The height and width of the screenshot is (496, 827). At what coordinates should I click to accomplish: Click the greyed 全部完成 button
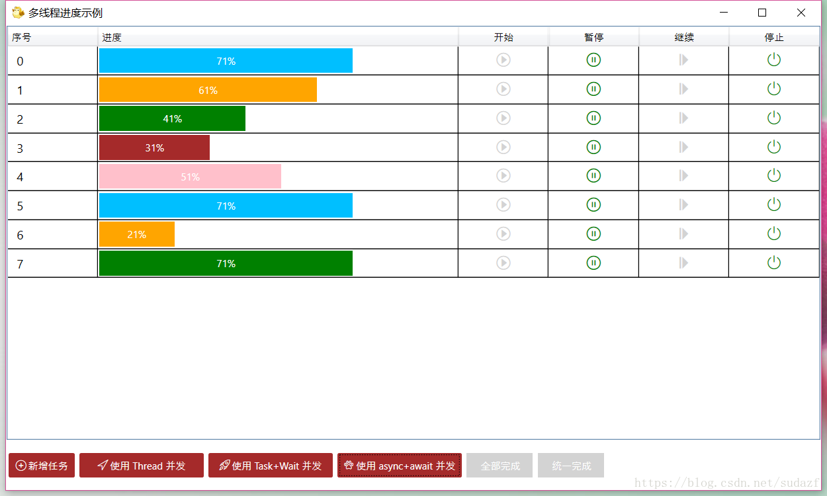500,466
